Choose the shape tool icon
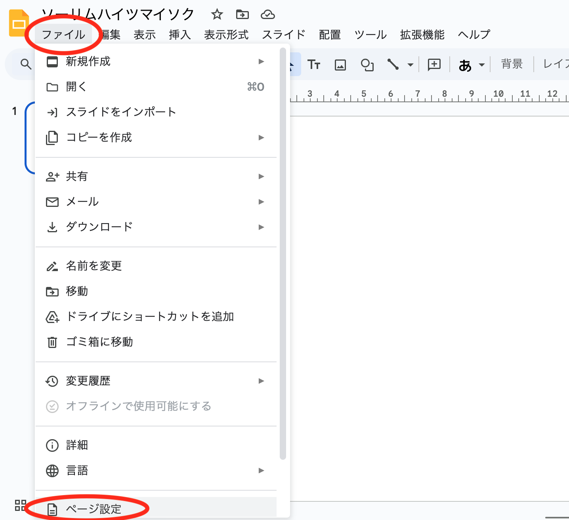The height and width of the screenshot is (520, 569). [367, 64]
